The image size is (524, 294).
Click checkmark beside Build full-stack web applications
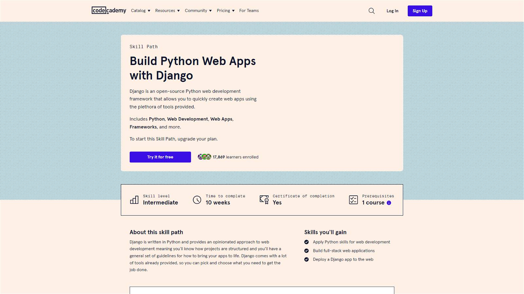tap(307, 251)
